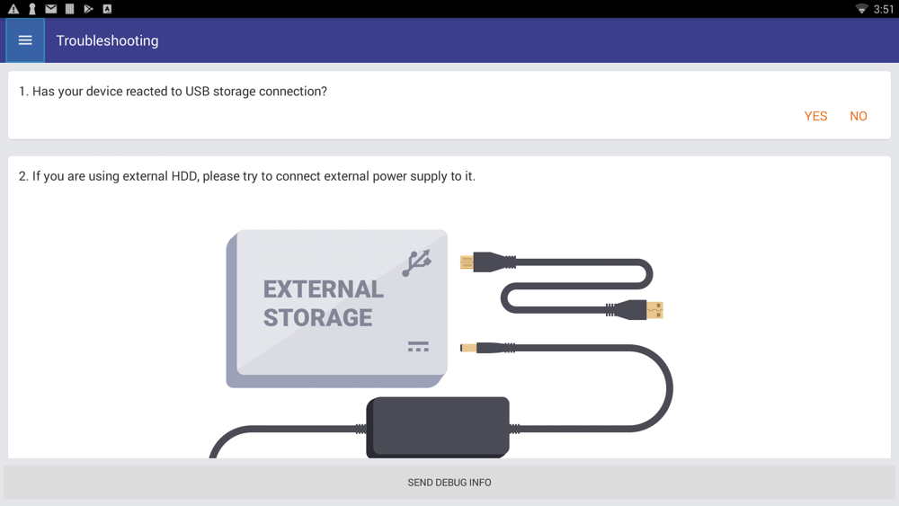Answer NO to USB storage reaction

point(859,116)
